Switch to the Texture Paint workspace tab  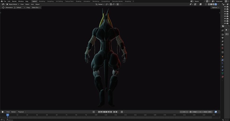point(69,1)
